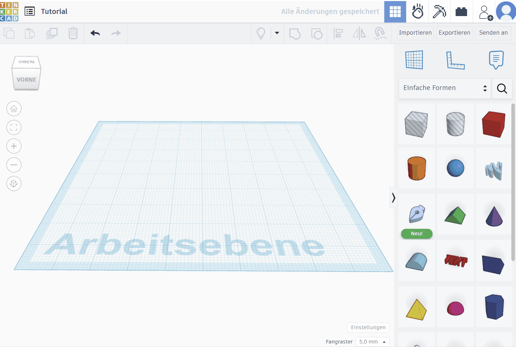Select the Ruler tool
Screen dimensions: 516x347
coord(456,60)
